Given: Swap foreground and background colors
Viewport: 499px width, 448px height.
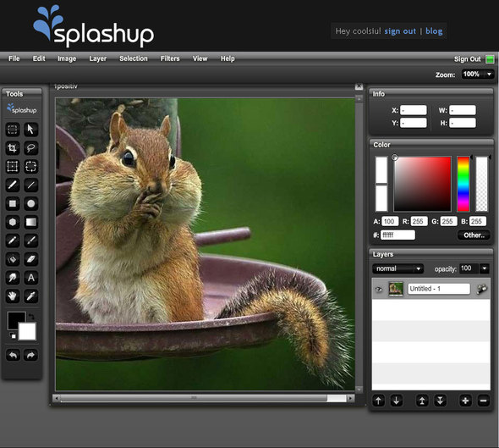Looking at the screenshot, I should 31,317.
